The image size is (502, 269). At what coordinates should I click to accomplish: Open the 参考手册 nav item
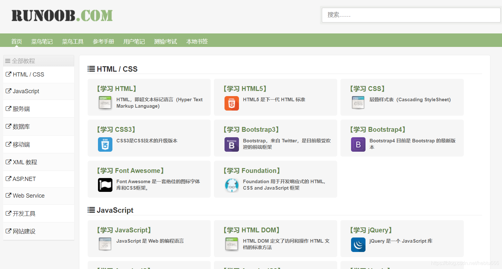pos(103,41)
